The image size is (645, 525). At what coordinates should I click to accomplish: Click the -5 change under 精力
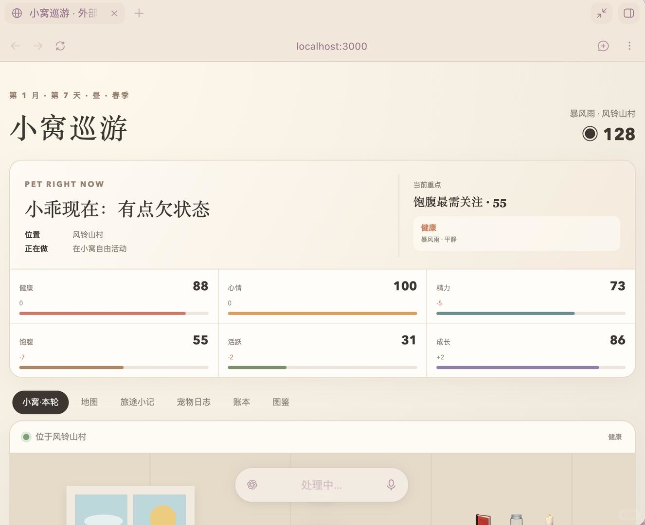pos(439,303)
